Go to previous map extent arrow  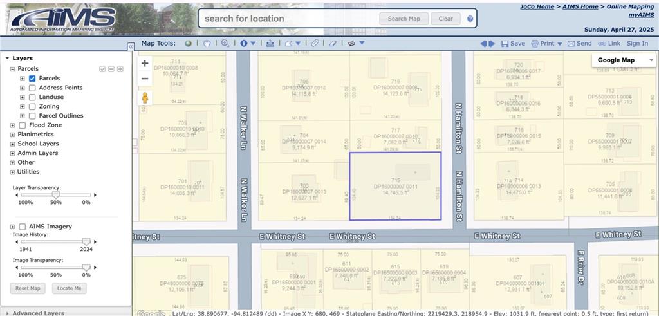point(483,44)
